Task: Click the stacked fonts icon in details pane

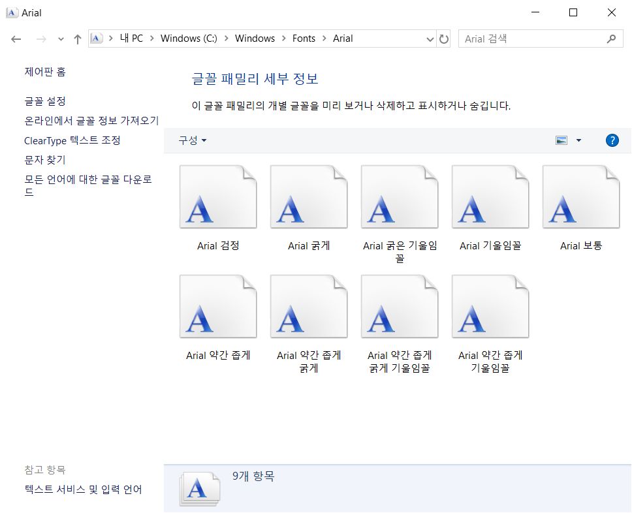Action: (x=200, y=488)
